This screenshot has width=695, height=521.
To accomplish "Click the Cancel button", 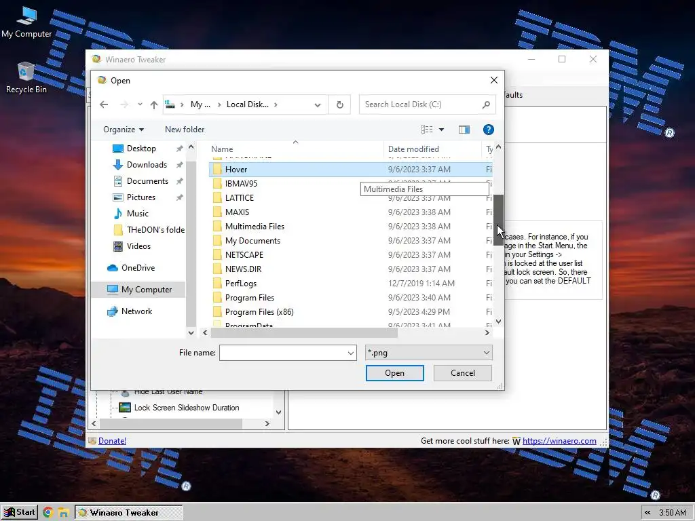I will [x=463, y=373].
